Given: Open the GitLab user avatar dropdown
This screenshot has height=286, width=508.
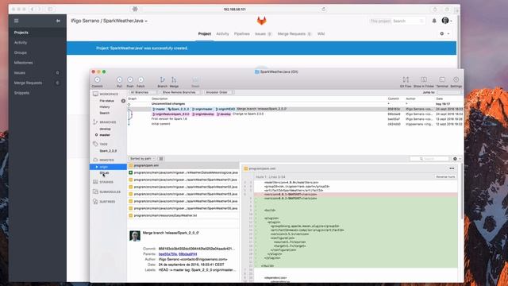Looking at the screenshot, I should click(x=447, y=21).
